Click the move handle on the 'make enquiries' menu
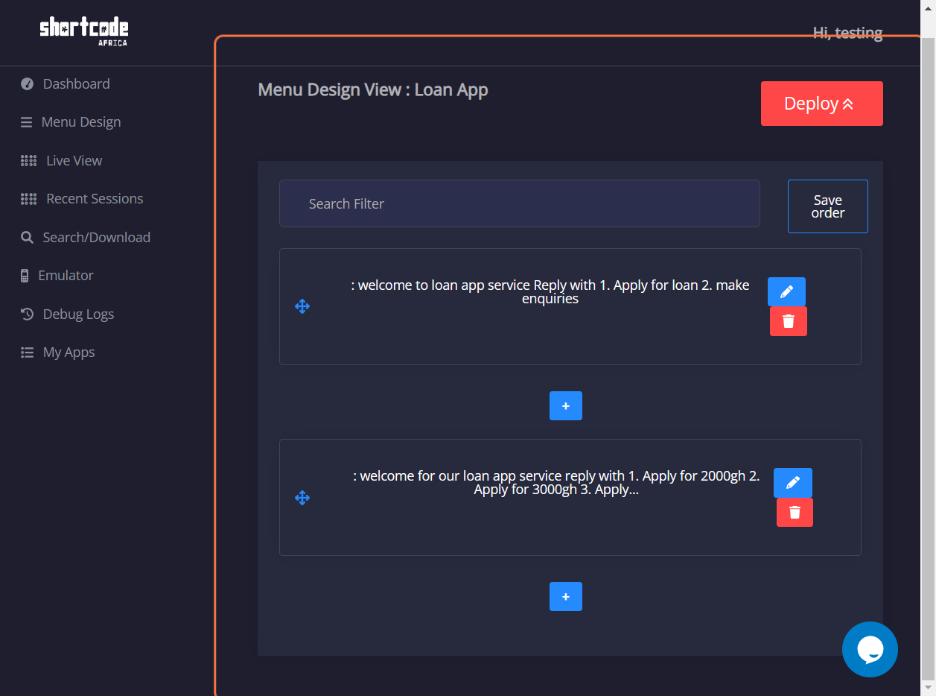Screen dimensions: 936x696 (x=302, y=306)
